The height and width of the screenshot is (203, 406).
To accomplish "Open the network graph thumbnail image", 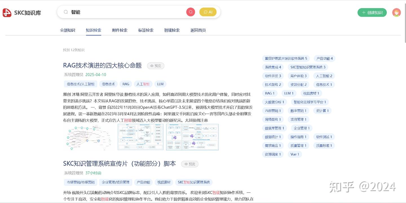I will 89,137.
